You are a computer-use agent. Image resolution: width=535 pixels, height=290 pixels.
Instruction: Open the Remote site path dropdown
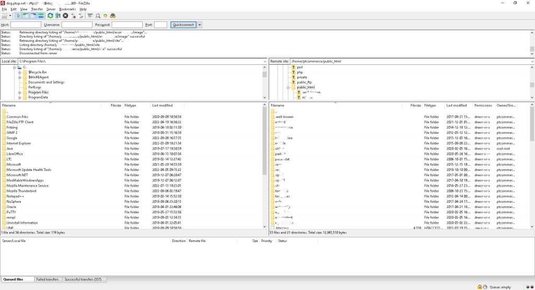pyautogui.click(x=532, y=62)
